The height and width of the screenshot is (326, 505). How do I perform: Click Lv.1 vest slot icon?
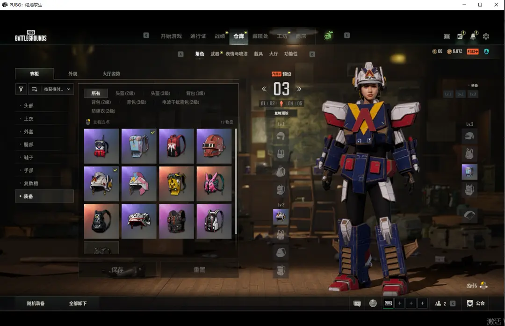[x=281, y=154]
